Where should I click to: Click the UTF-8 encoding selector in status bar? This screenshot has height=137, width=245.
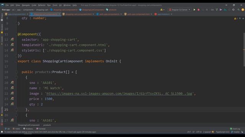click(199, 132)
